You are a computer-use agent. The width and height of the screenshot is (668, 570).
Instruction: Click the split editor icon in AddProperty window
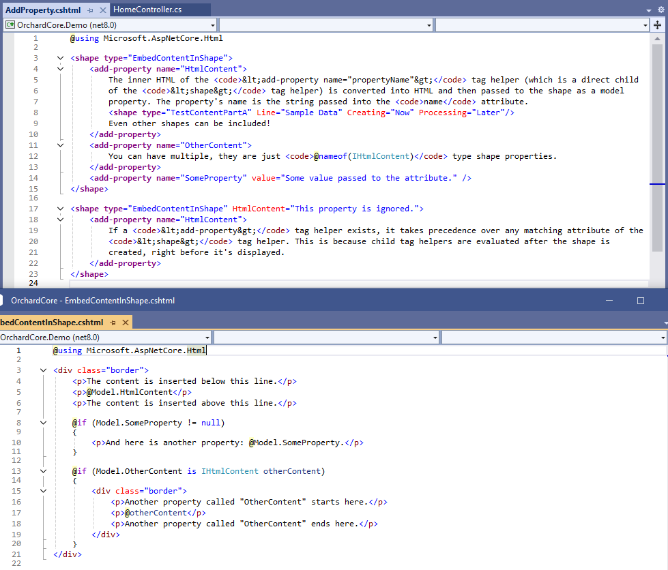point(657,25)
